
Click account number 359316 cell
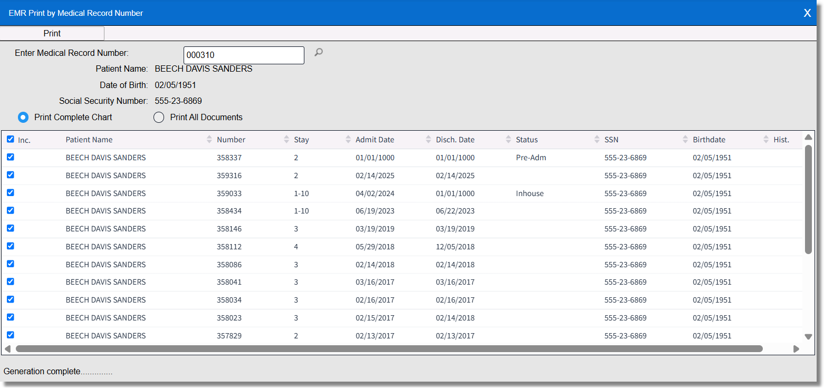point(229,176)
